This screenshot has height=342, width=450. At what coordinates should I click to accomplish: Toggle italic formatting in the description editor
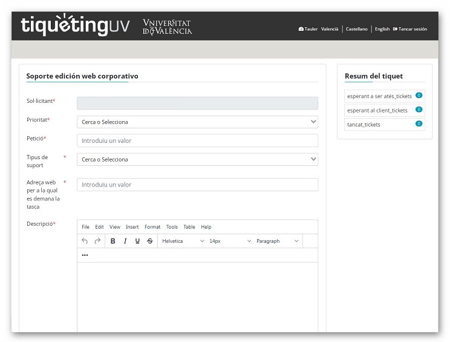click(x=125, y=241)
